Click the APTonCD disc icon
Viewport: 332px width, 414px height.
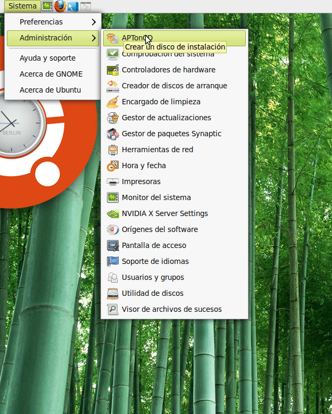tap(113, 38)
